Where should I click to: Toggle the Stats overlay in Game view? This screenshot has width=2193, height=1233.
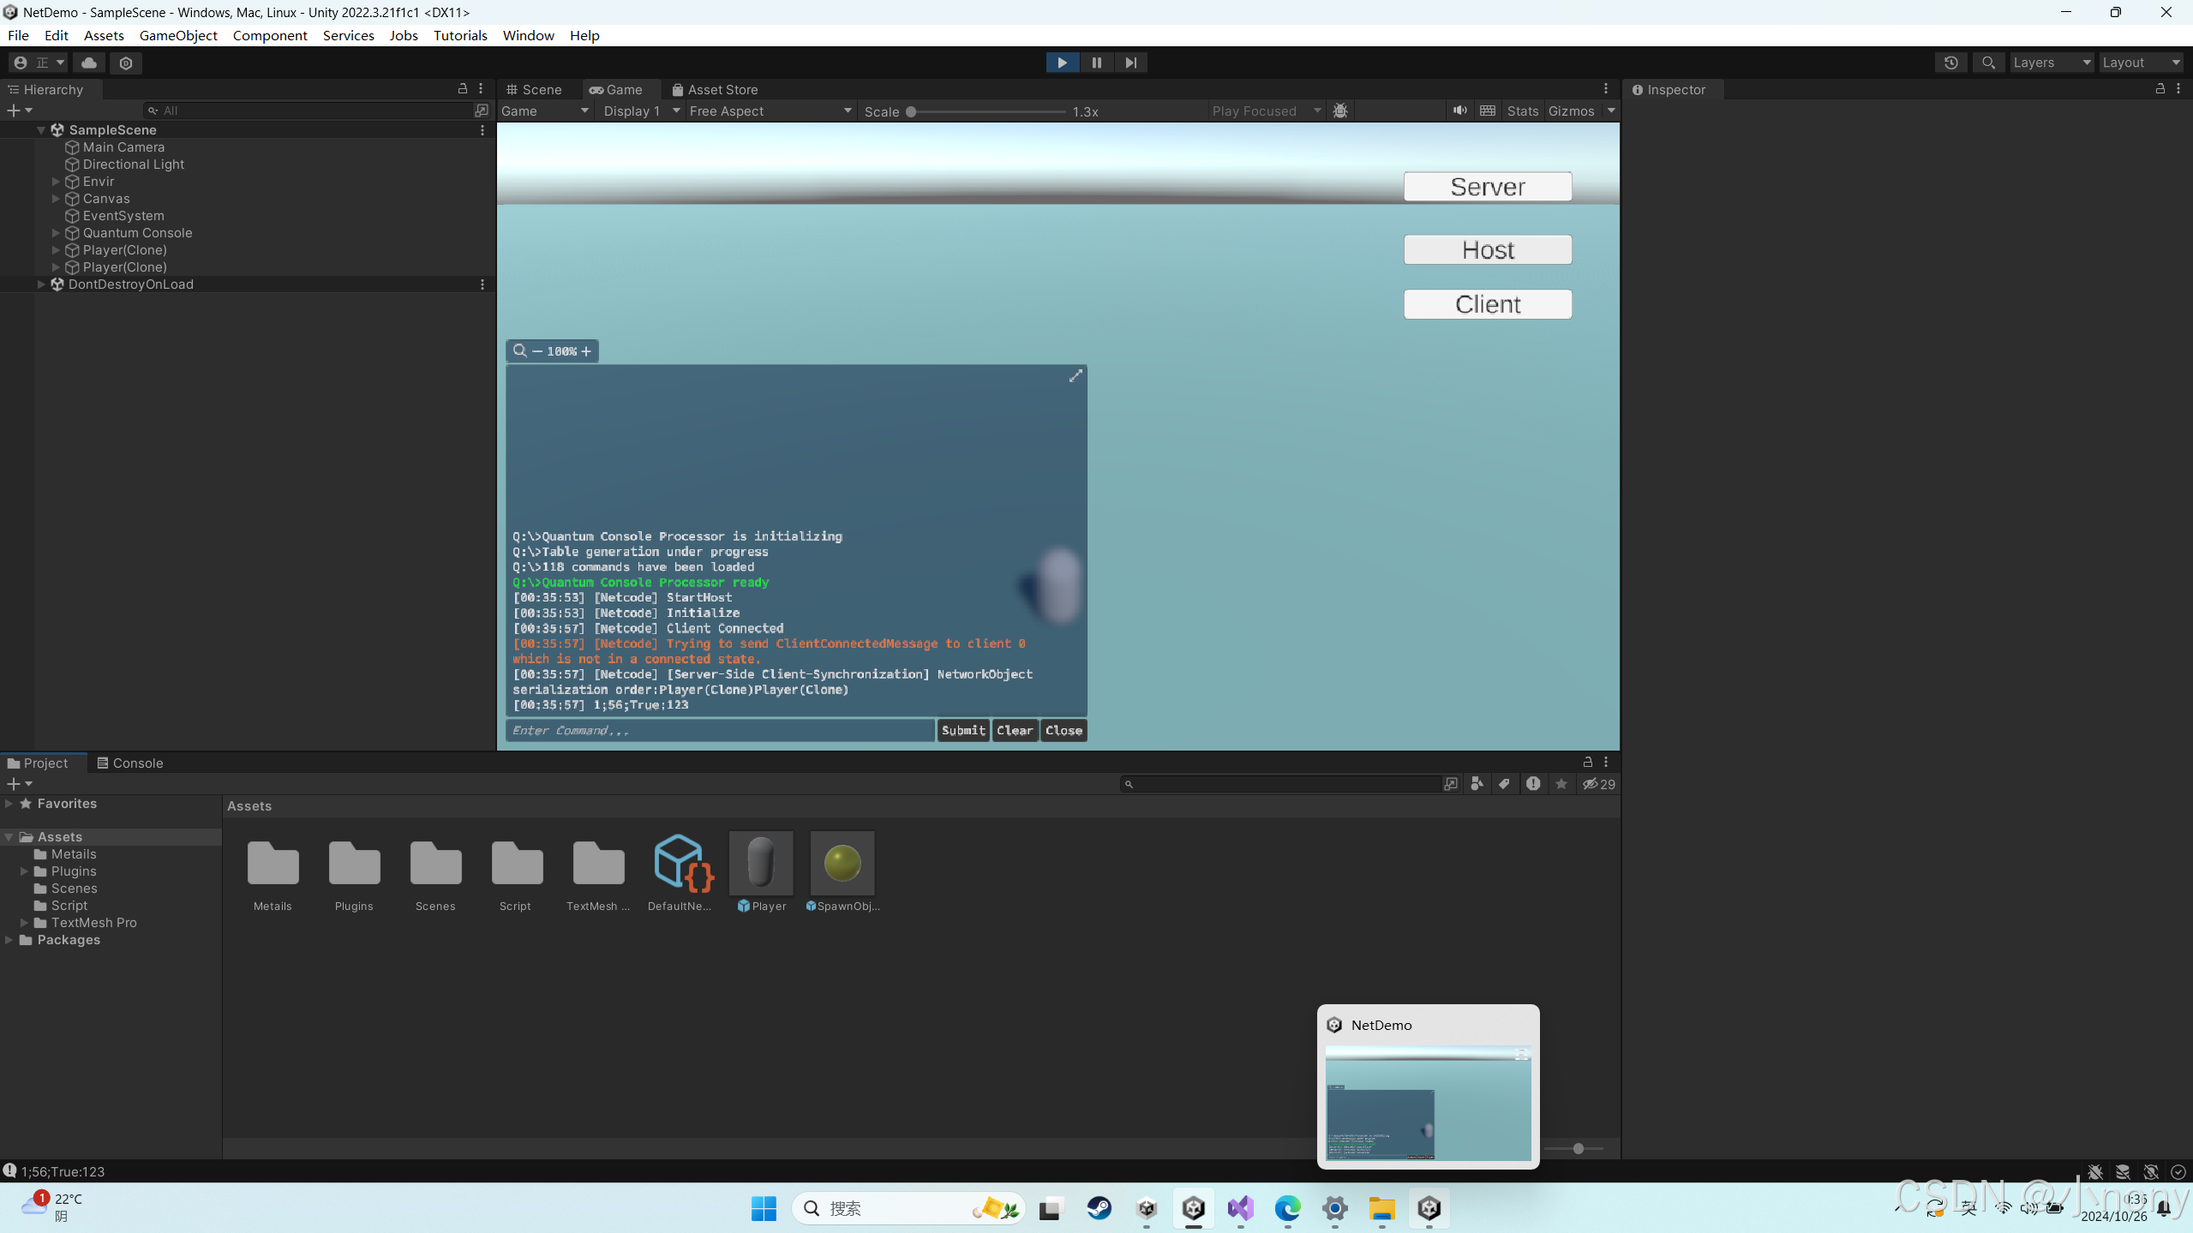point(1521,111)
